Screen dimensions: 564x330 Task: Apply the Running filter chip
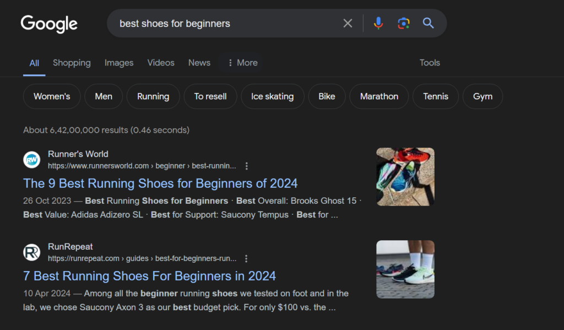(153, 96)
